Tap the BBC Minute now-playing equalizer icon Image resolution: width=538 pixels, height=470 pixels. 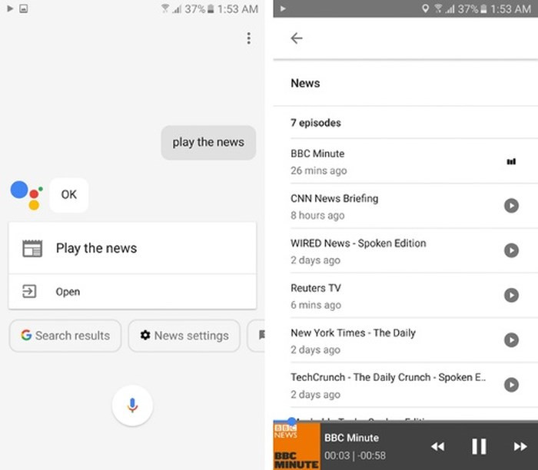pyautogui.click(x=511, y=162)
